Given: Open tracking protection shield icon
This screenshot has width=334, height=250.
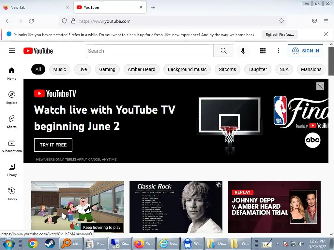Looking at the screenshot, I should coord(64,21).
